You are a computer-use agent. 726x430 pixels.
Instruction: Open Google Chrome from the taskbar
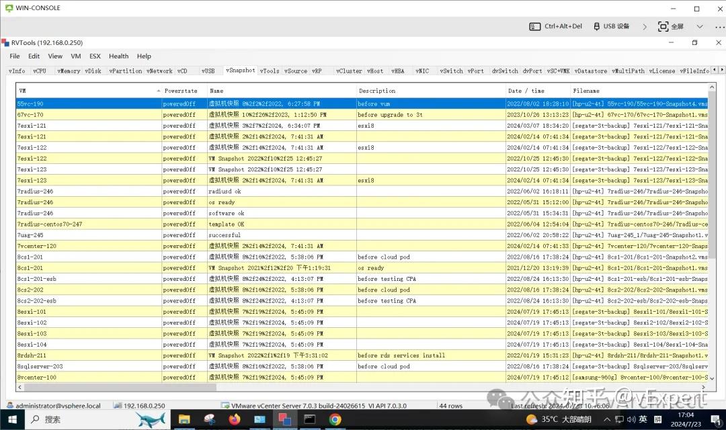tap(335, 419)
